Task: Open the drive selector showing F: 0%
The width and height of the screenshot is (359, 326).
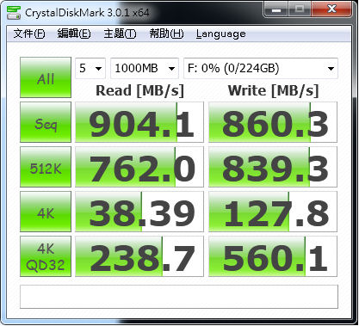Action: (261, 68)
